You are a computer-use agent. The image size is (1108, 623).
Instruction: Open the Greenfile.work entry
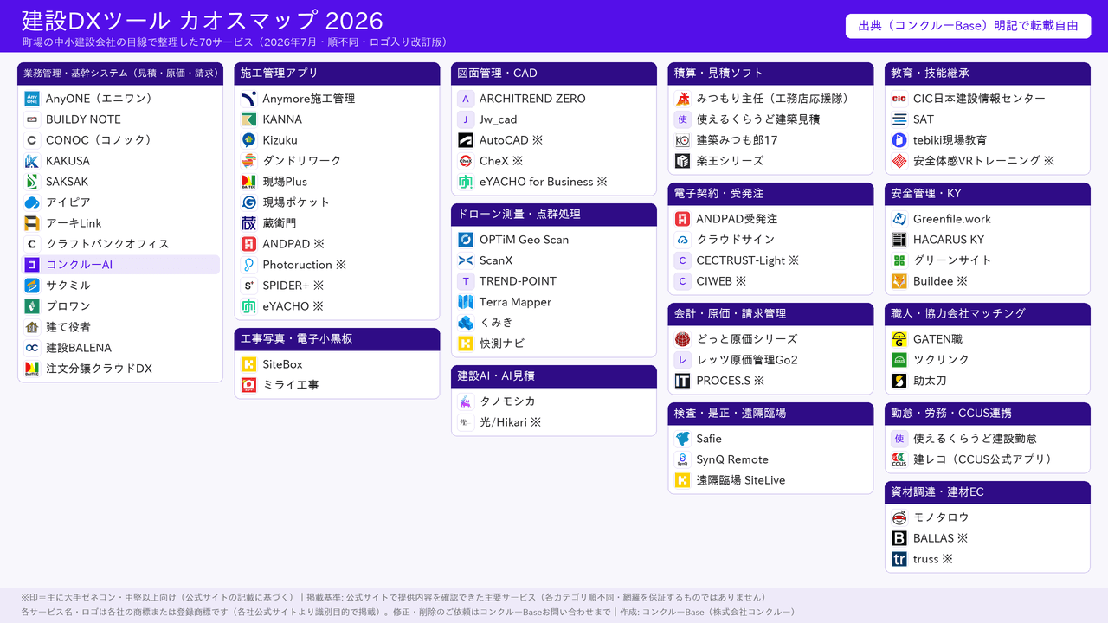(987, 219)
